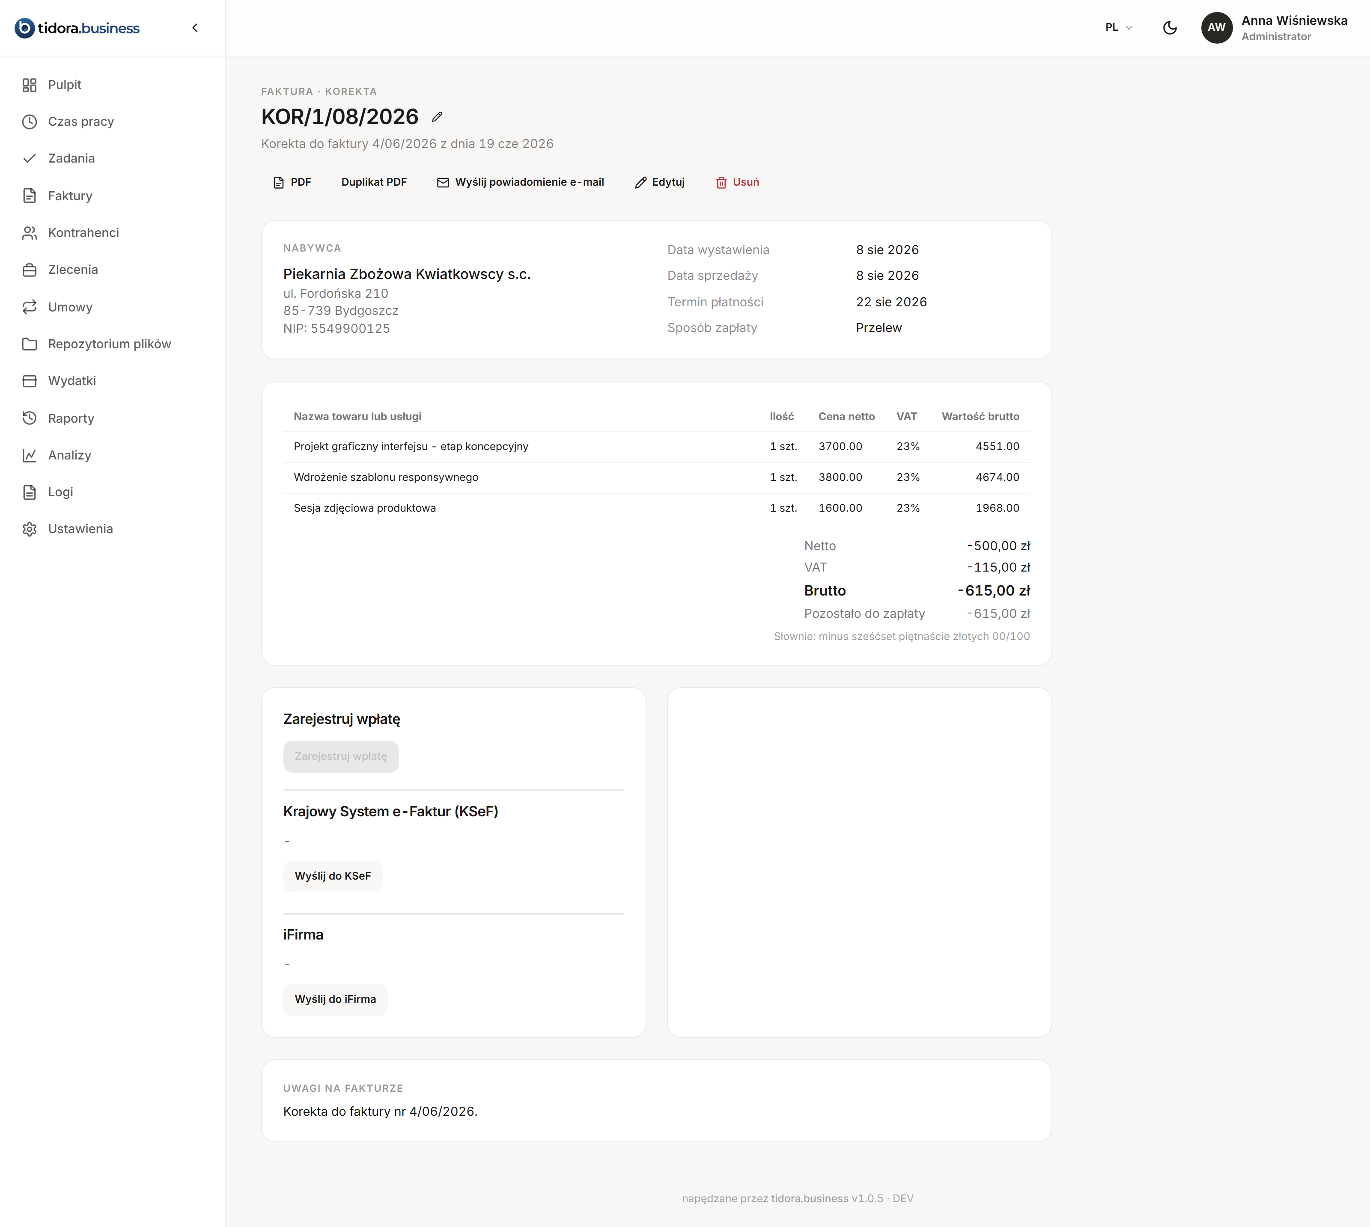Click the Wyślij do iFirma button
Viewport: 1370px width, 1227px height.
pos(335,999)
